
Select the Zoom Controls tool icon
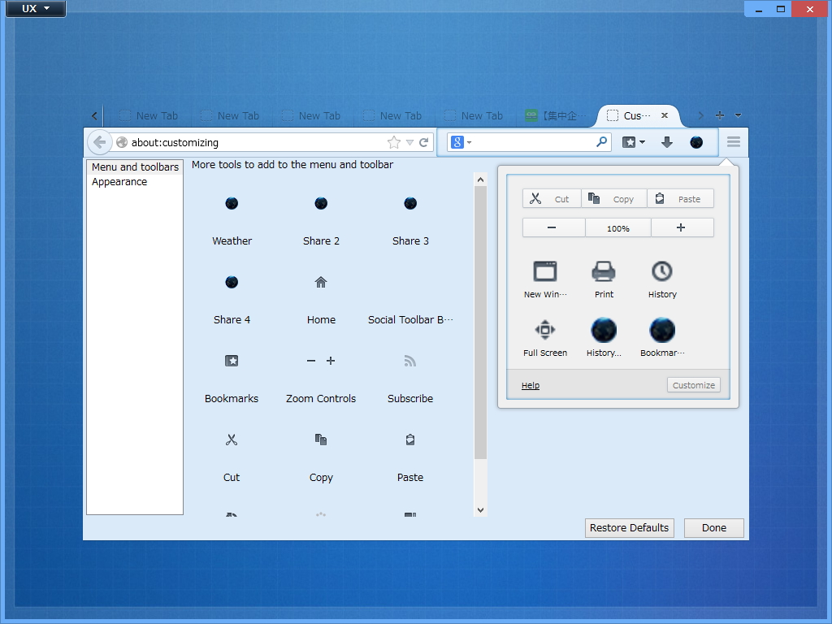click(321, 361)
